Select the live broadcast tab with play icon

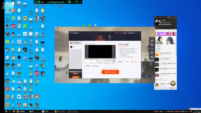coord(100,37)
